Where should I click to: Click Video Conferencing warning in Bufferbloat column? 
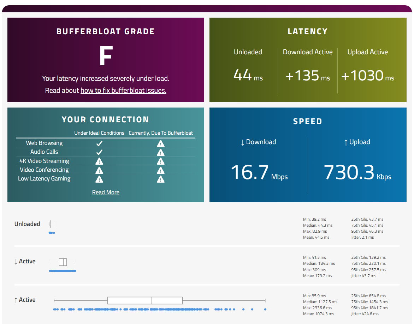point(161,170)
